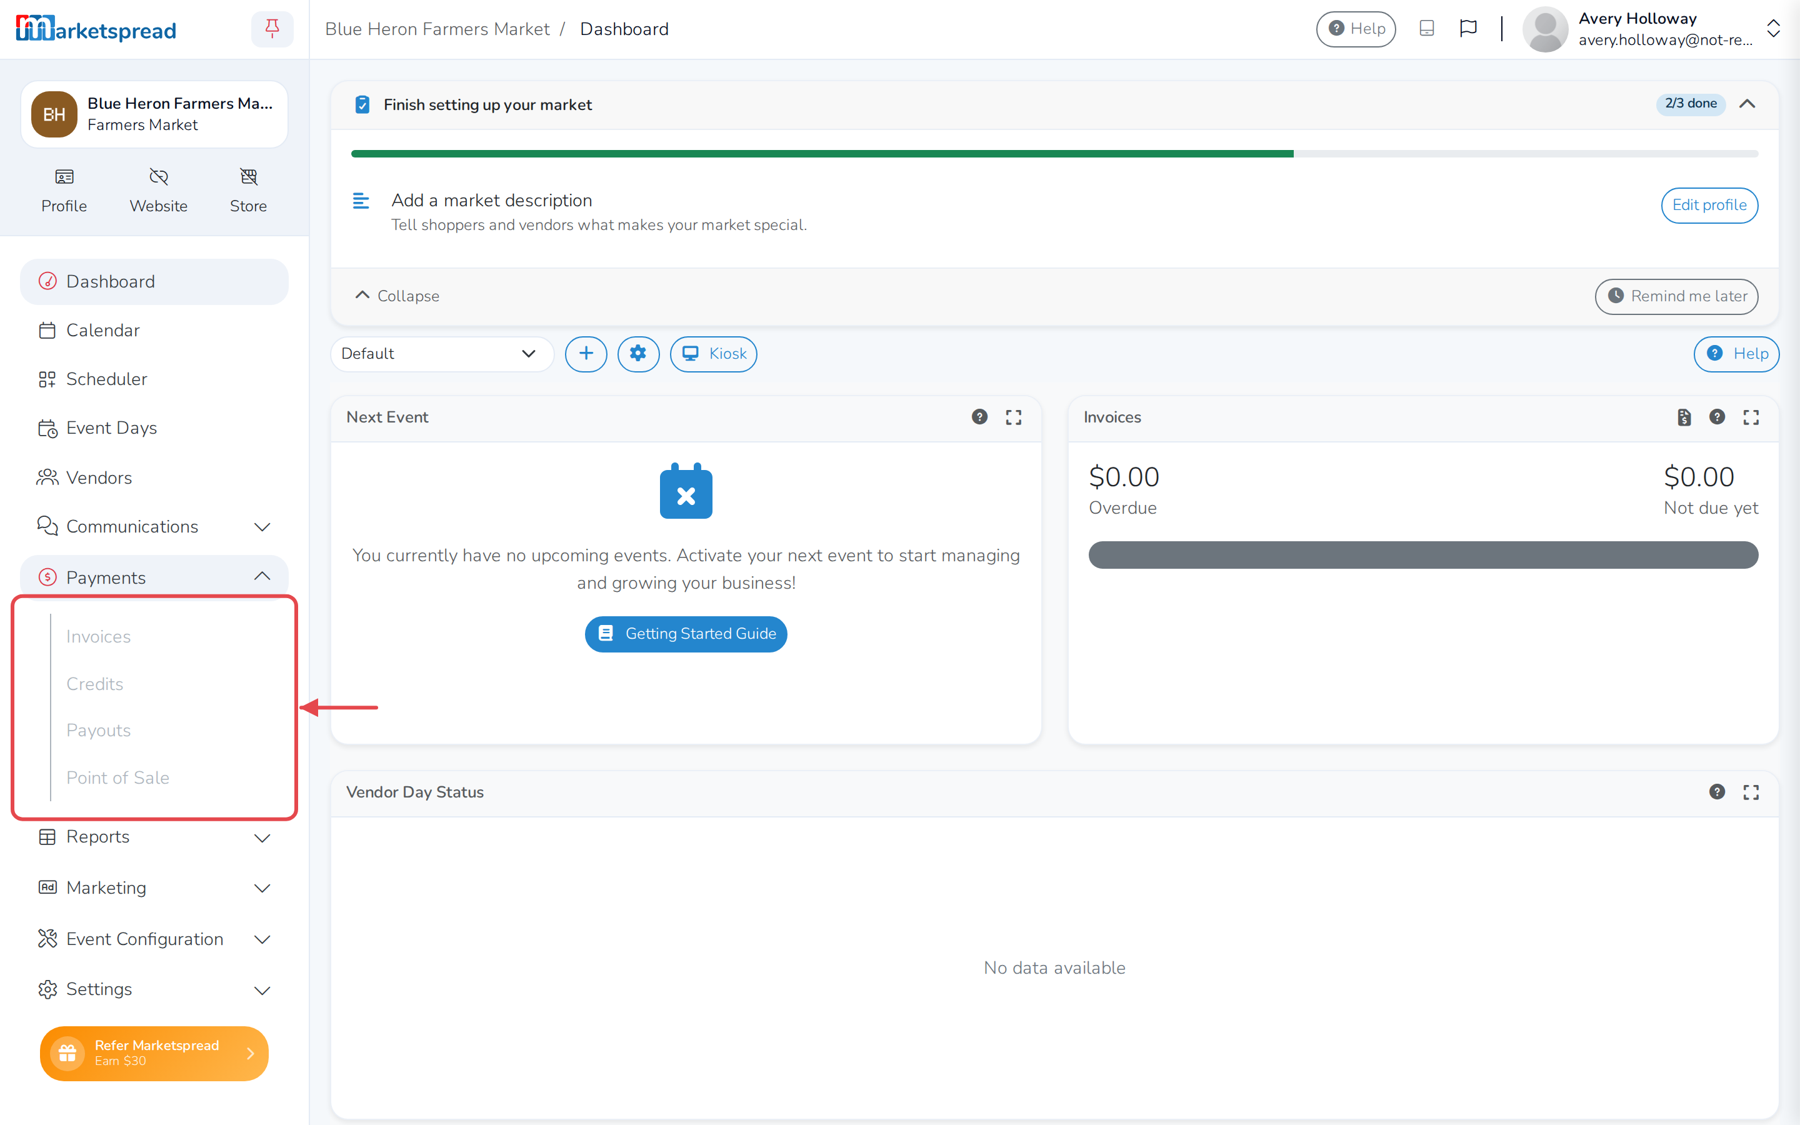Click the 2/3 done badge

click(x=1691, y=103)
